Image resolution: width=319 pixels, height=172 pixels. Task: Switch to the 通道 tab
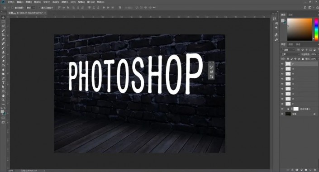[290, 44]
